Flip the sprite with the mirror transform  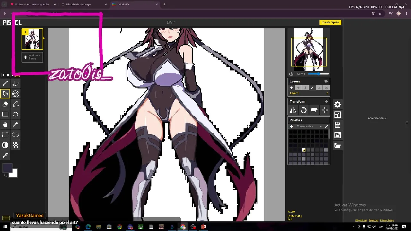point(293,110)
